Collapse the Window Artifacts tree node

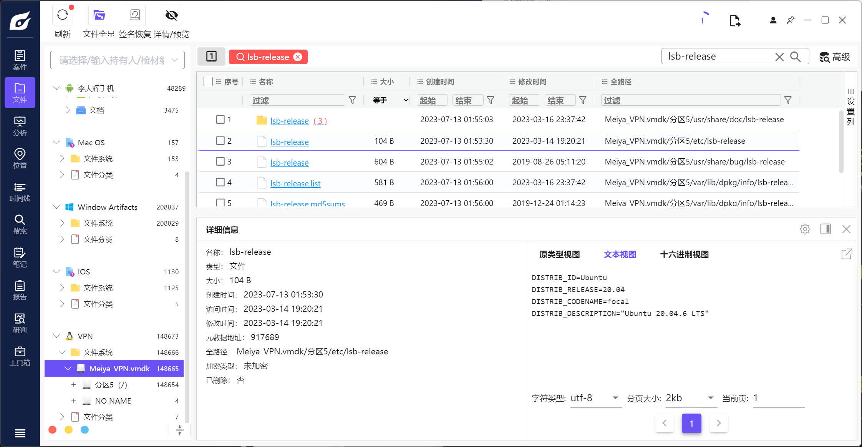(56, 207)
